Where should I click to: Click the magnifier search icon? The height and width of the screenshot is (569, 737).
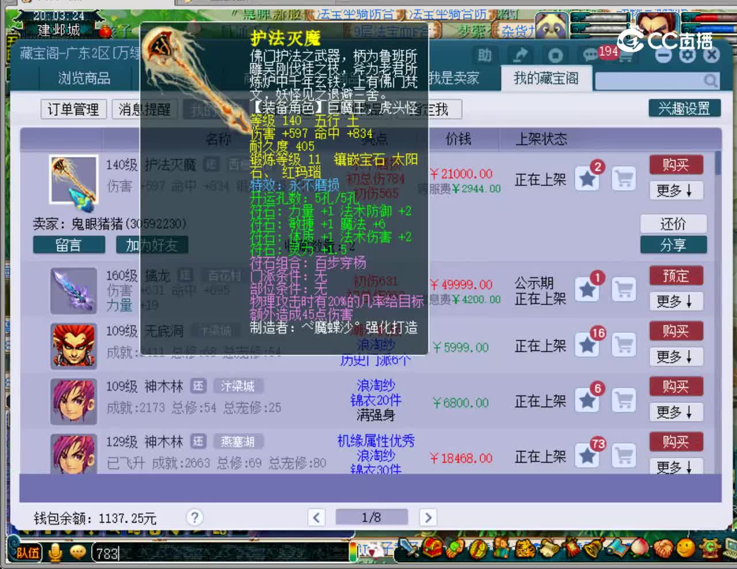(711, 81)
